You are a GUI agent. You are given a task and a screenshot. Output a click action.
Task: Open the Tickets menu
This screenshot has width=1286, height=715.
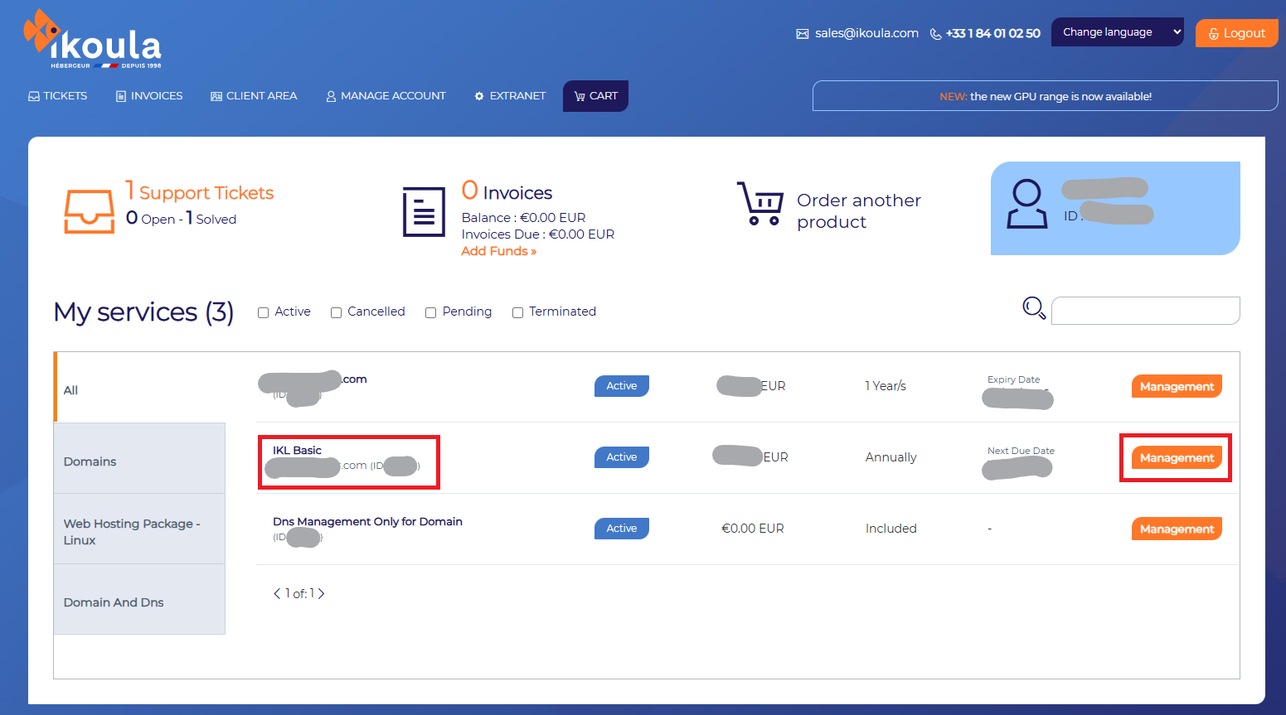pyautogui.click(x=57, y=96)
